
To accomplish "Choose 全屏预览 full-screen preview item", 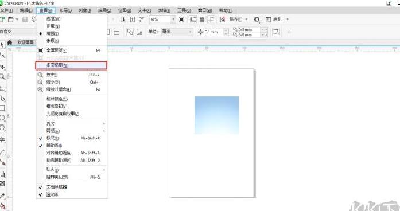I will point(71,50).
